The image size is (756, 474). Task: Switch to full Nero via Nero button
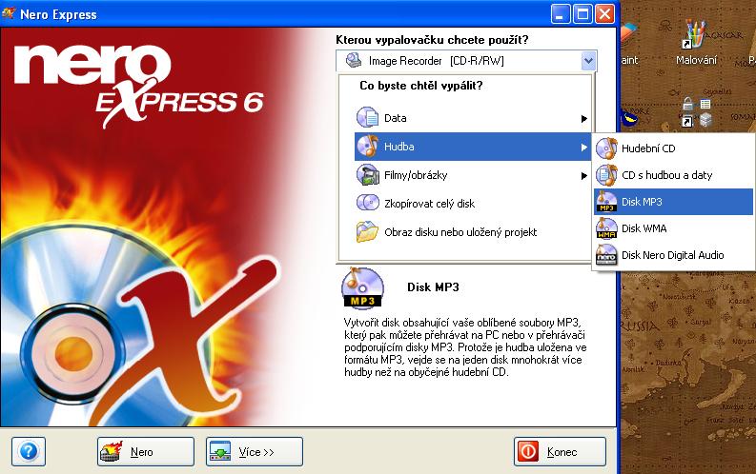point(146,451)
